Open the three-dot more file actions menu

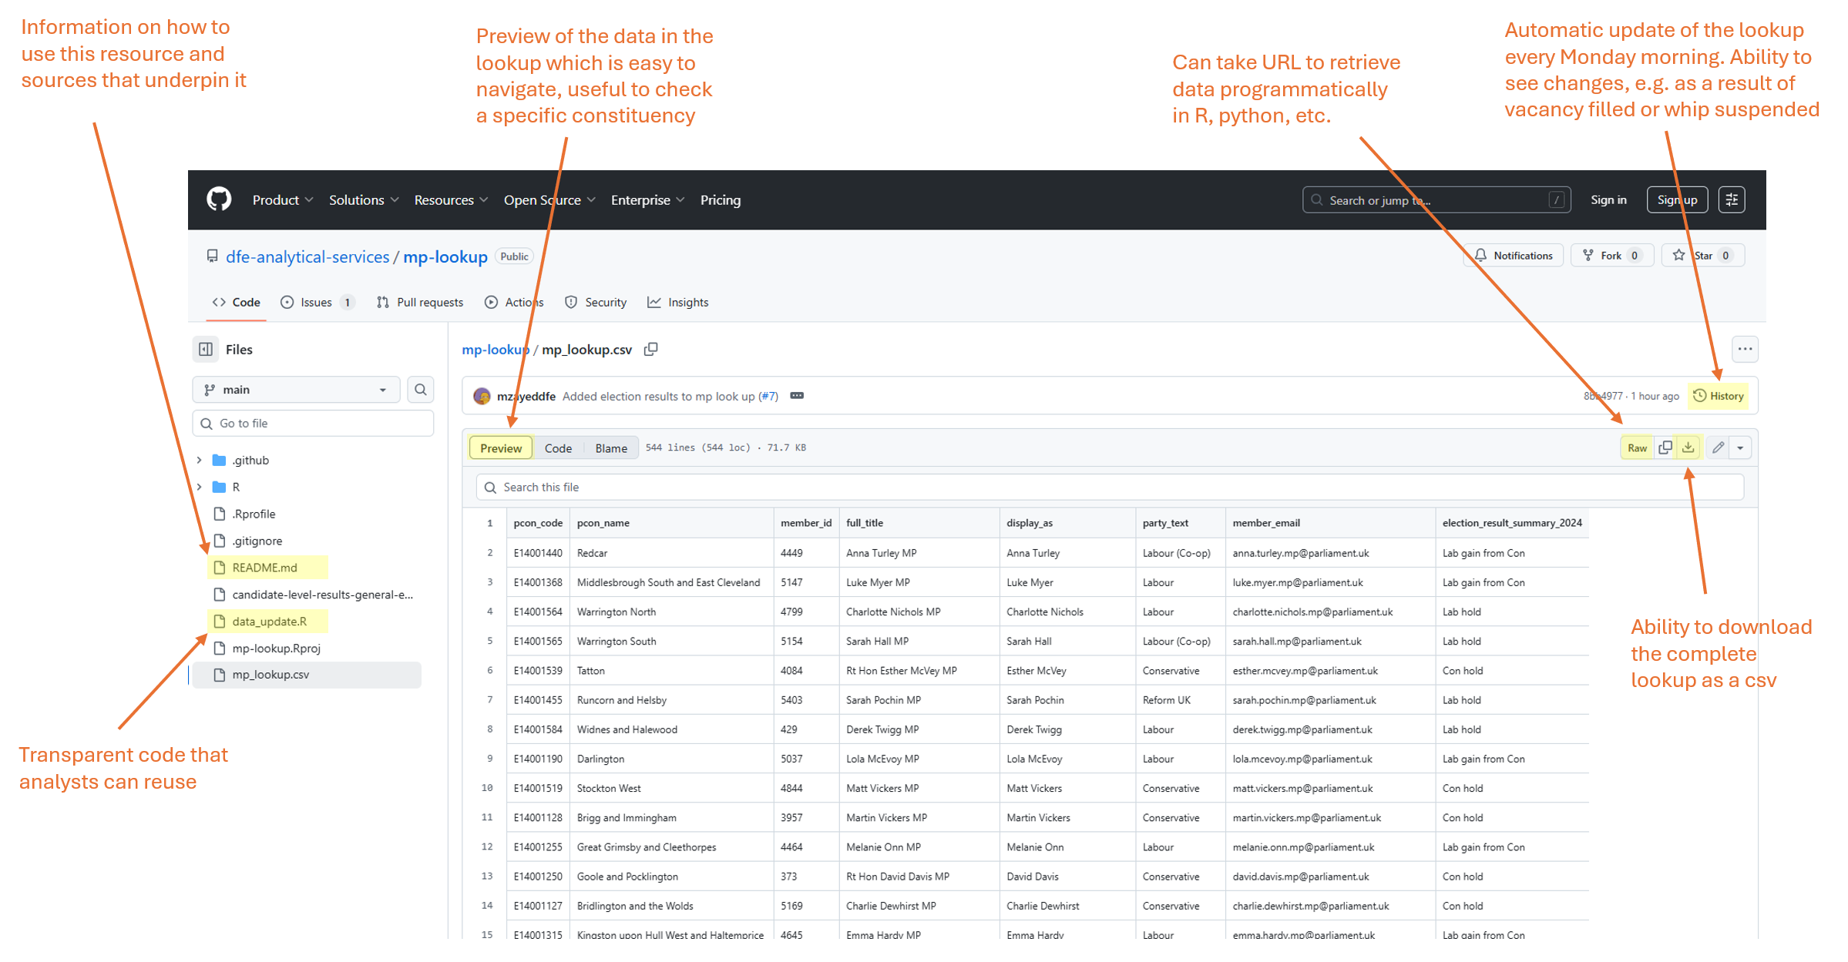(1745, 350)
